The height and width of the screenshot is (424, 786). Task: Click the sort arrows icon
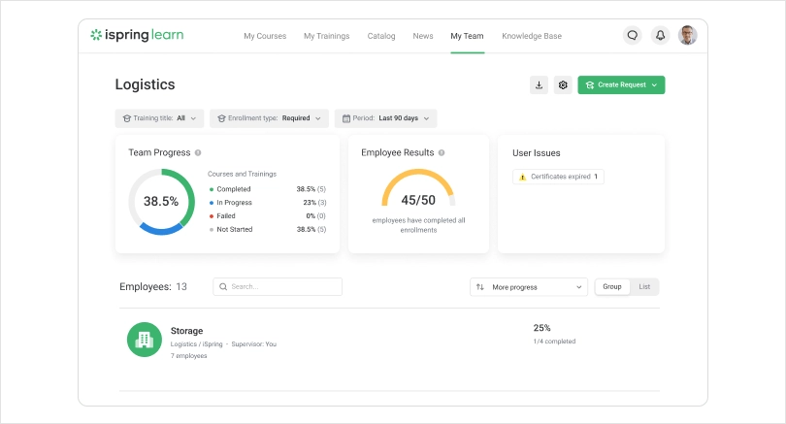pyautogui.click(x=479, y=287)
